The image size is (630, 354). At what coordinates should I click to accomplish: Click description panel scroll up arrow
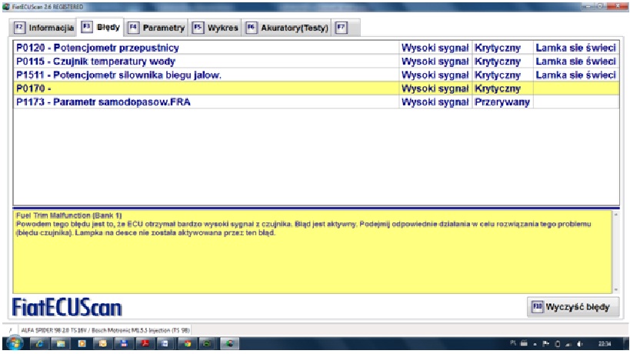[x=616, y=215]
